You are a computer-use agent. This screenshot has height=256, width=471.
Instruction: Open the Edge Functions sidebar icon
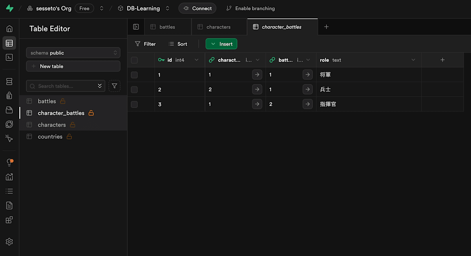[9, 124]
